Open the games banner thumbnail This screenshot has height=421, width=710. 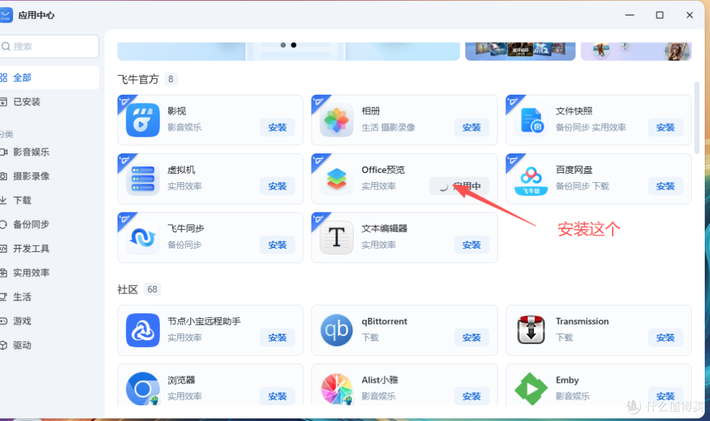[x=520, y=51]
